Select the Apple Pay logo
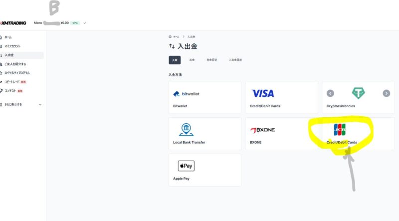 (186, 166)
